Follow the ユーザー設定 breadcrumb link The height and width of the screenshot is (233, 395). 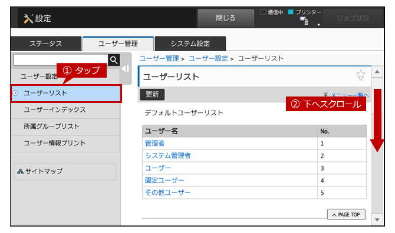[x=208, y=59]
